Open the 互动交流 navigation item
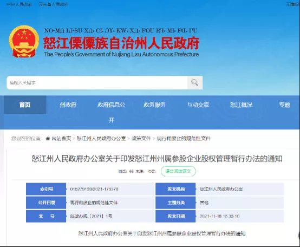 click(x=198, y=105)
